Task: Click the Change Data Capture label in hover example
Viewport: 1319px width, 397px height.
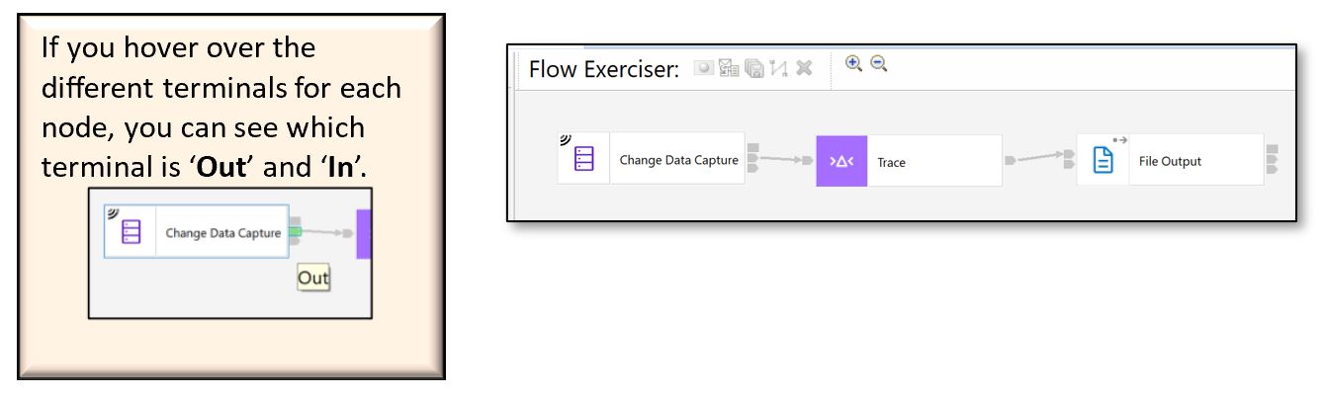Action: [222, 233]
